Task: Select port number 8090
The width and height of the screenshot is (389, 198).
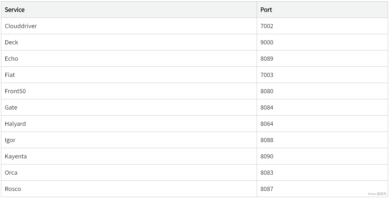Action: pyautogui.click(x=267, y=156)
